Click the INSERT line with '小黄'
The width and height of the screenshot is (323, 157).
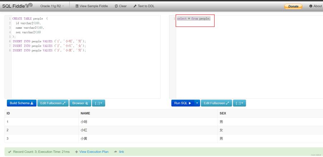pyautogui.click(x=49, y=51)
